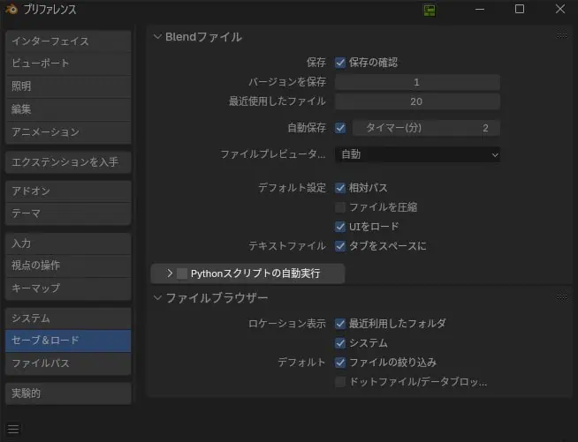578x442 pixels.
Task: Toggle システム checkbox under ロケーション表示
Action: [340, 343]
